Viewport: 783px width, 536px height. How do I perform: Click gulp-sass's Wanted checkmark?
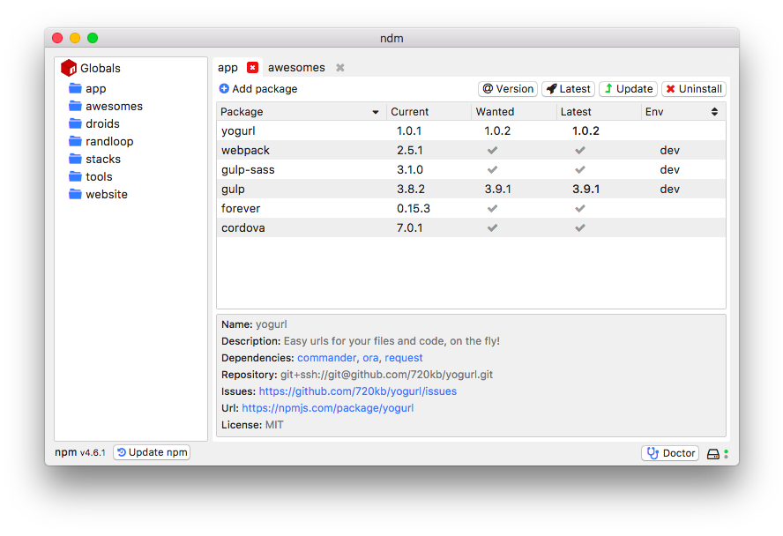(492, 169)
